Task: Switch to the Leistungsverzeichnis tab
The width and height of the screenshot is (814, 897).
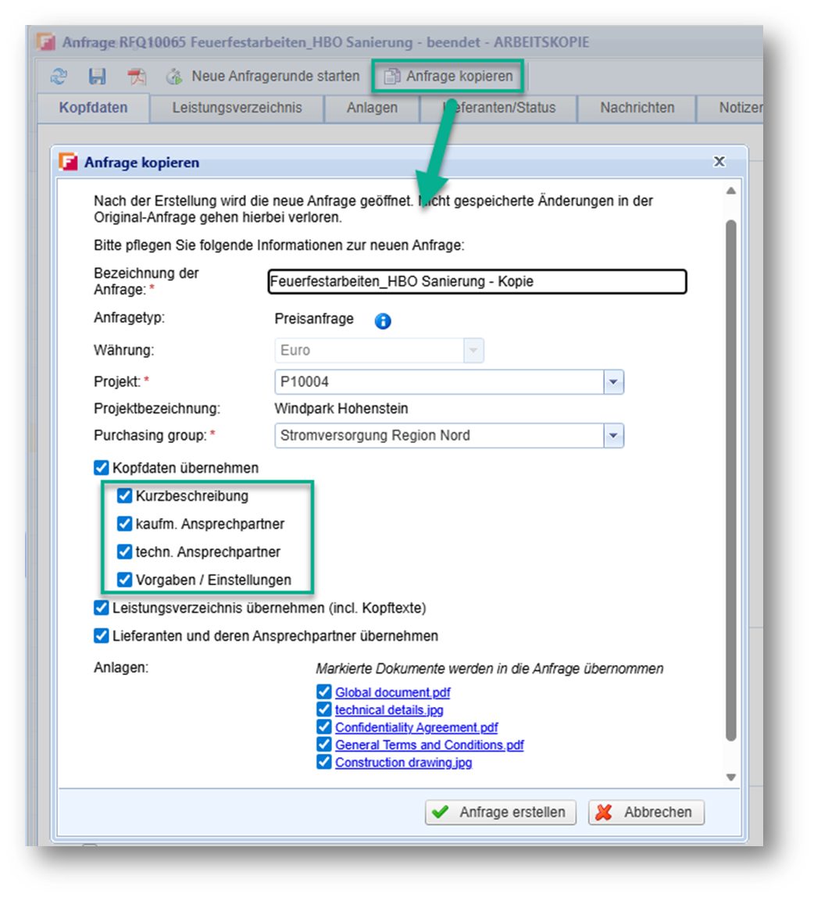Action: (237, 108)
